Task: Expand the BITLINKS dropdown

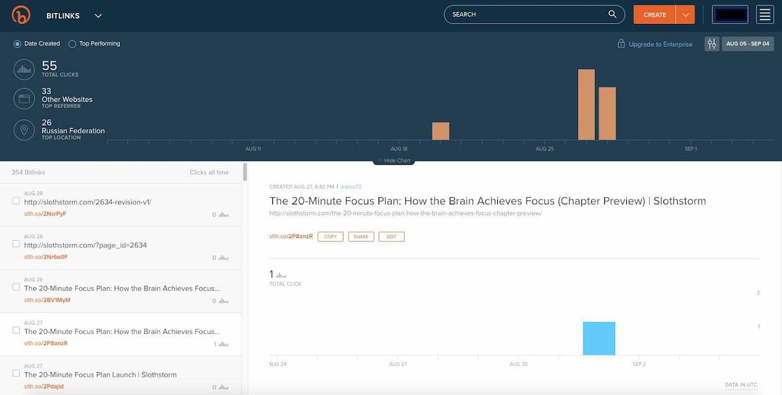Action: [98, 15]
